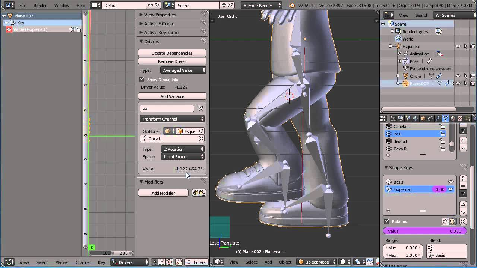Image resolution: width=477 pixels, height=268 pixels.
Task: Toggle Relative shape keys checkbox
Action: 387,221
